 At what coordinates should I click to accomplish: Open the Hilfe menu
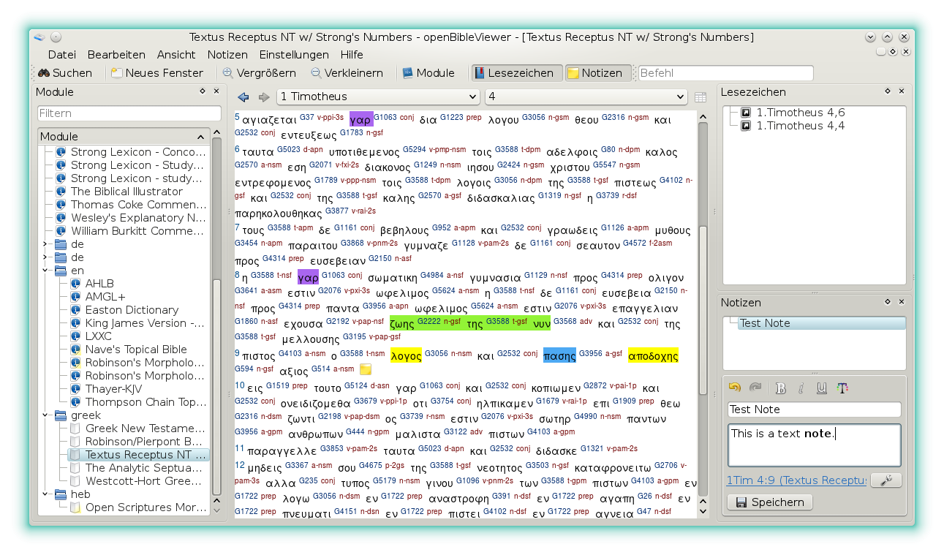352,55
